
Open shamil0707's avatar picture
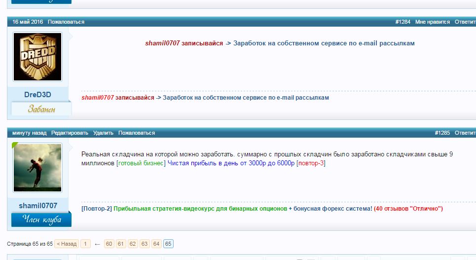[37, 168]
